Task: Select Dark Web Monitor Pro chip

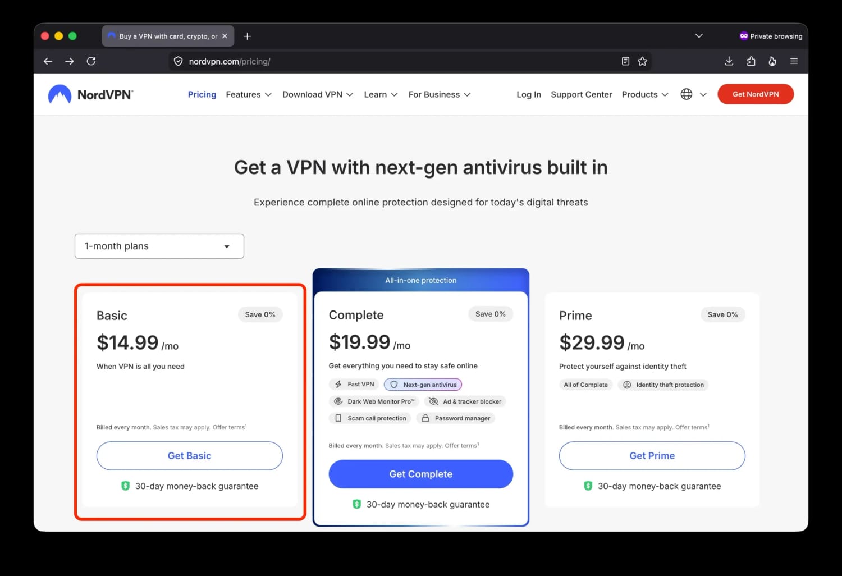Action: click(x=374, y=401)
